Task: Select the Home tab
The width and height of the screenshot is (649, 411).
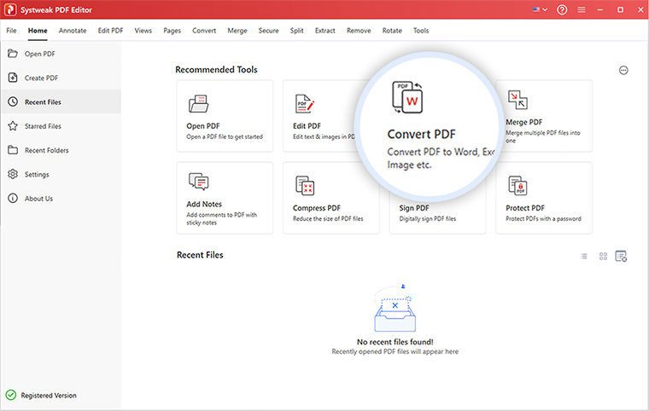Action: click(38, 31)
